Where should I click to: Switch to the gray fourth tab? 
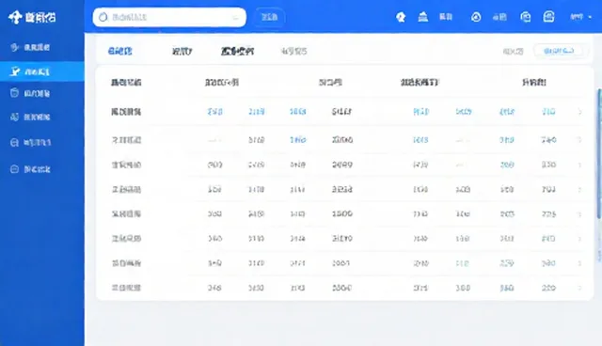[x=293, y=51]
